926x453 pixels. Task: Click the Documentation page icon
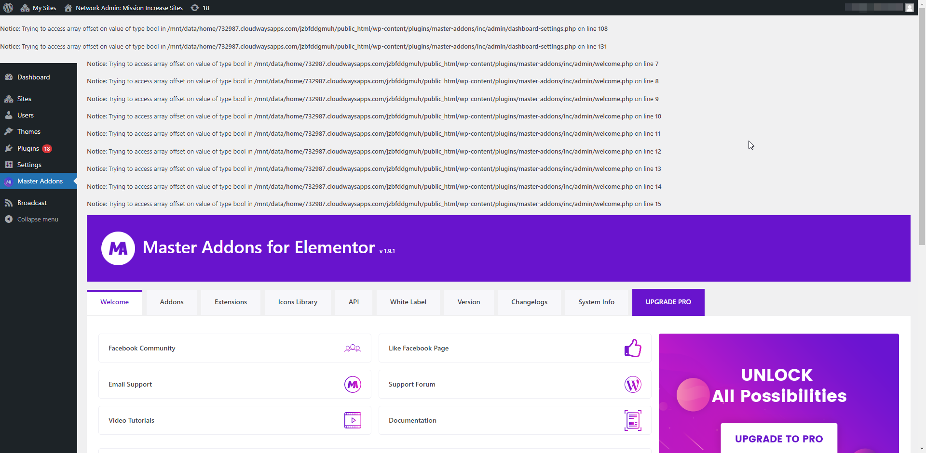[x=633, y=420]
